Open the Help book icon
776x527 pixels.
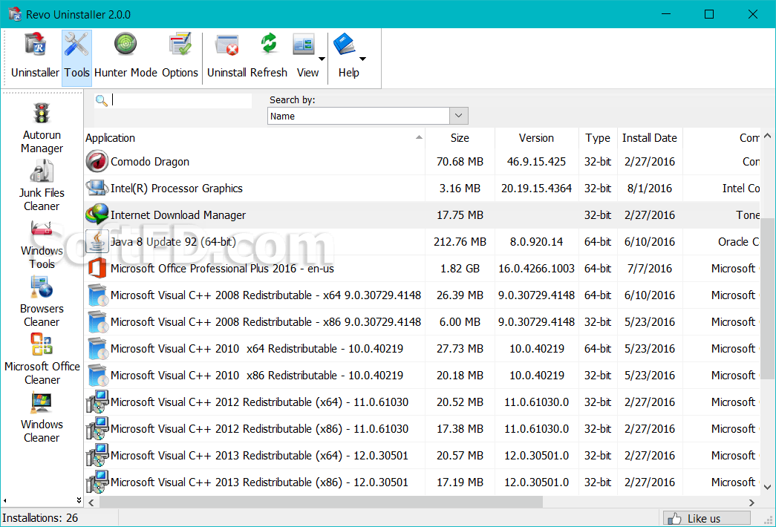coord(345,45)
